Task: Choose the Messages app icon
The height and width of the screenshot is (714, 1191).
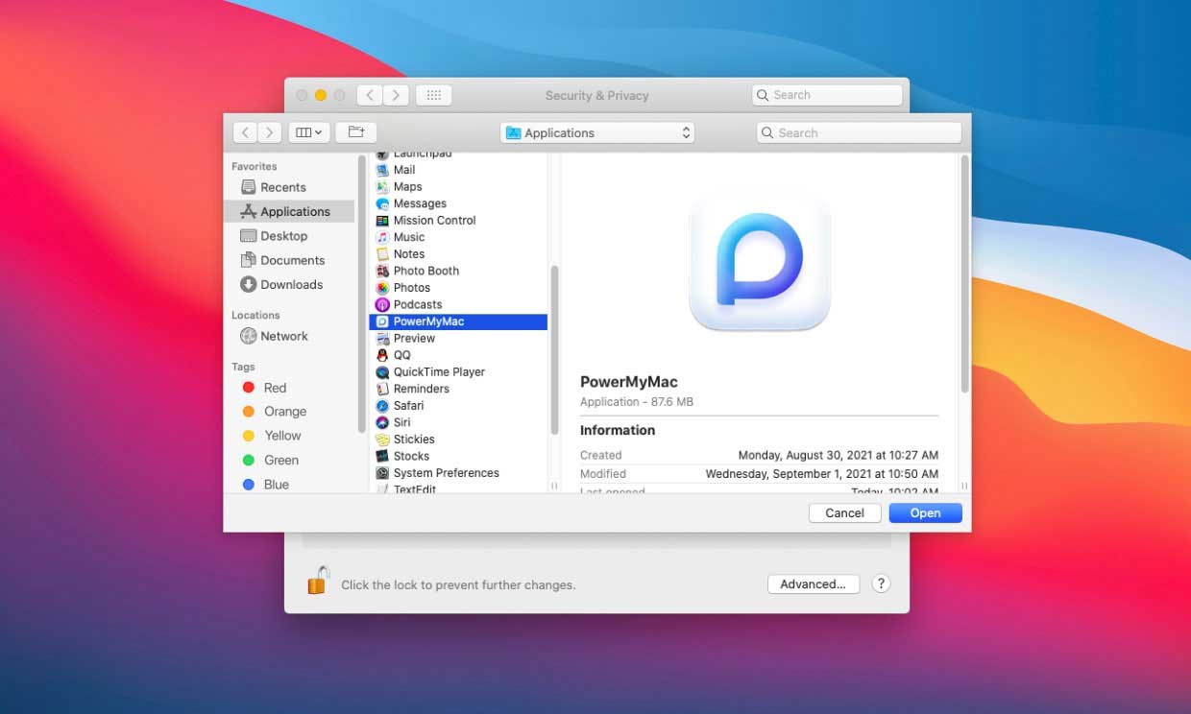Action: point(382,203)
